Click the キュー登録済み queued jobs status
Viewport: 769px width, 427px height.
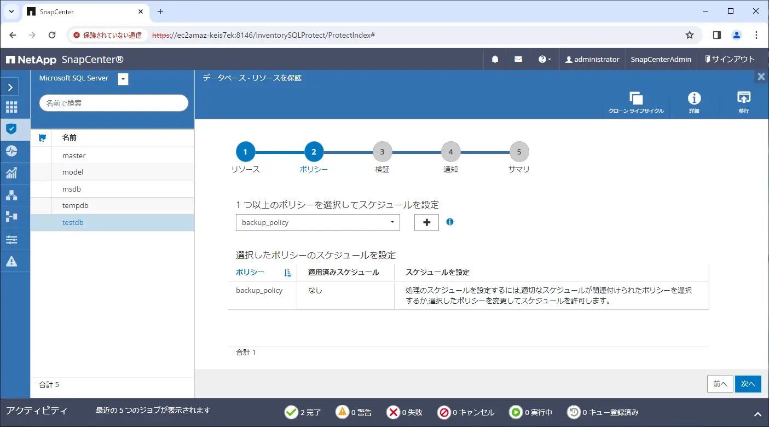[x=603, y=412]
